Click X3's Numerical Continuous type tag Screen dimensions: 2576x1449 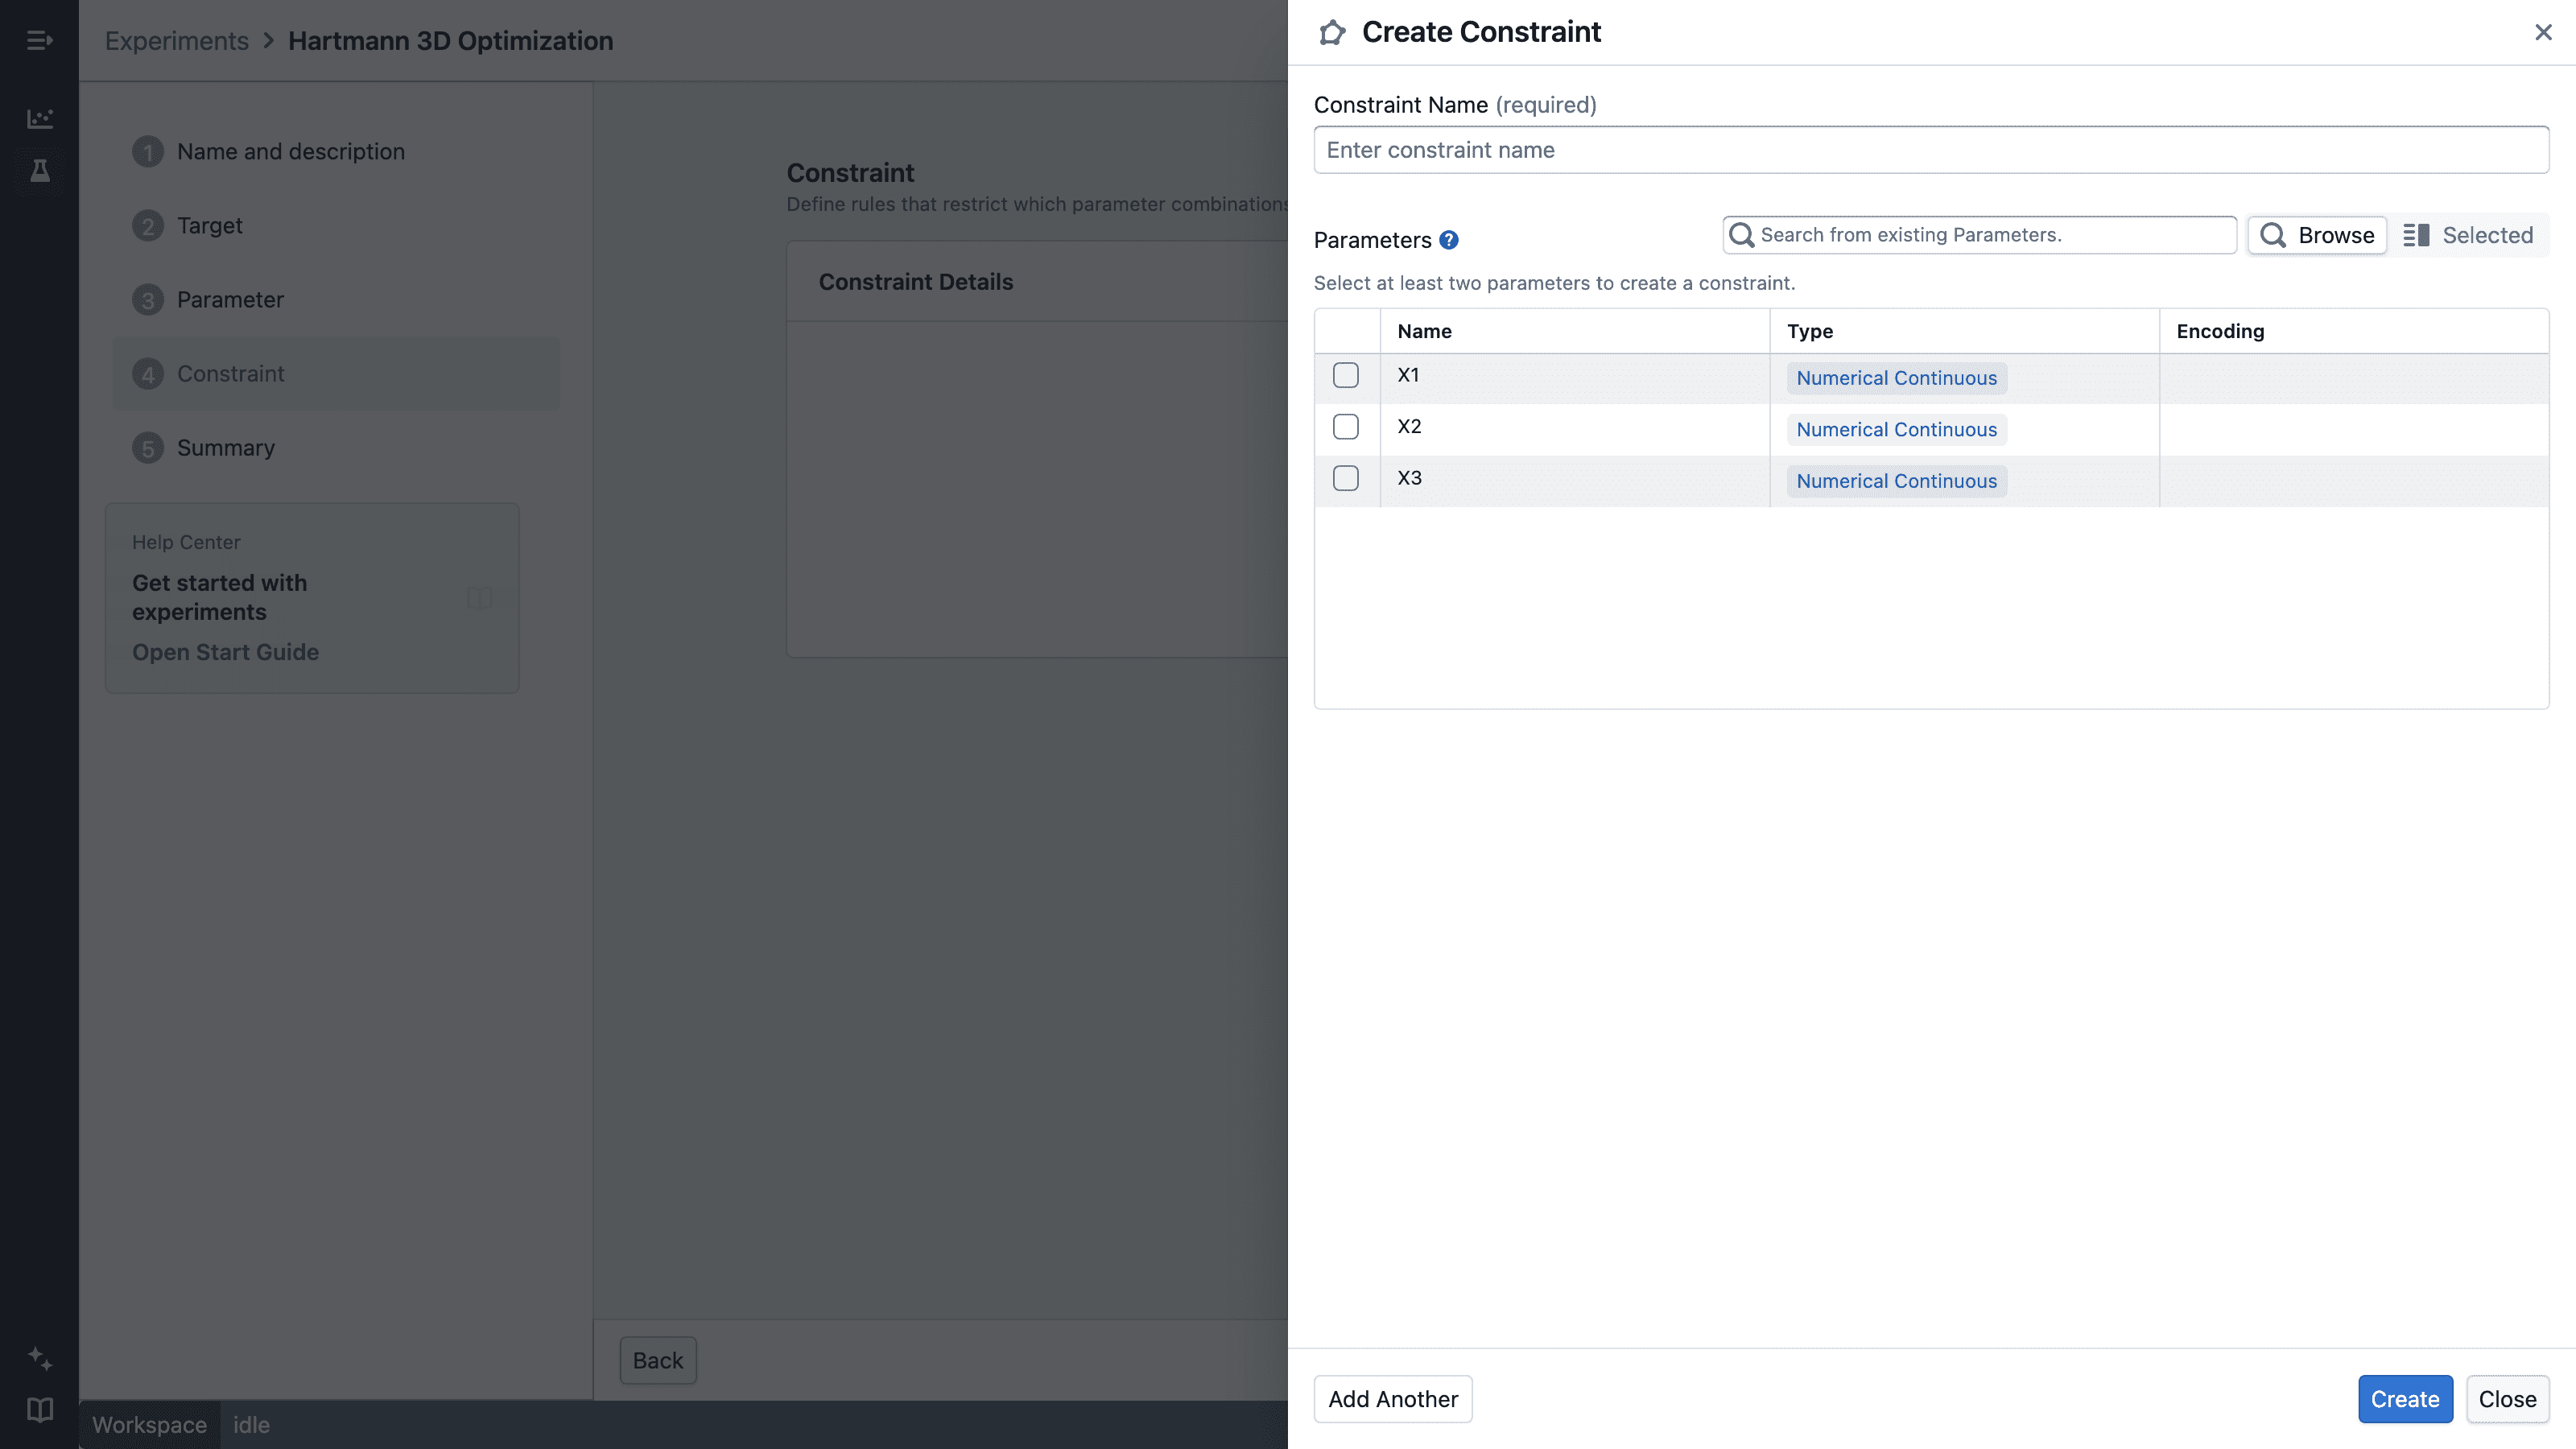[x=1896, y=481]
